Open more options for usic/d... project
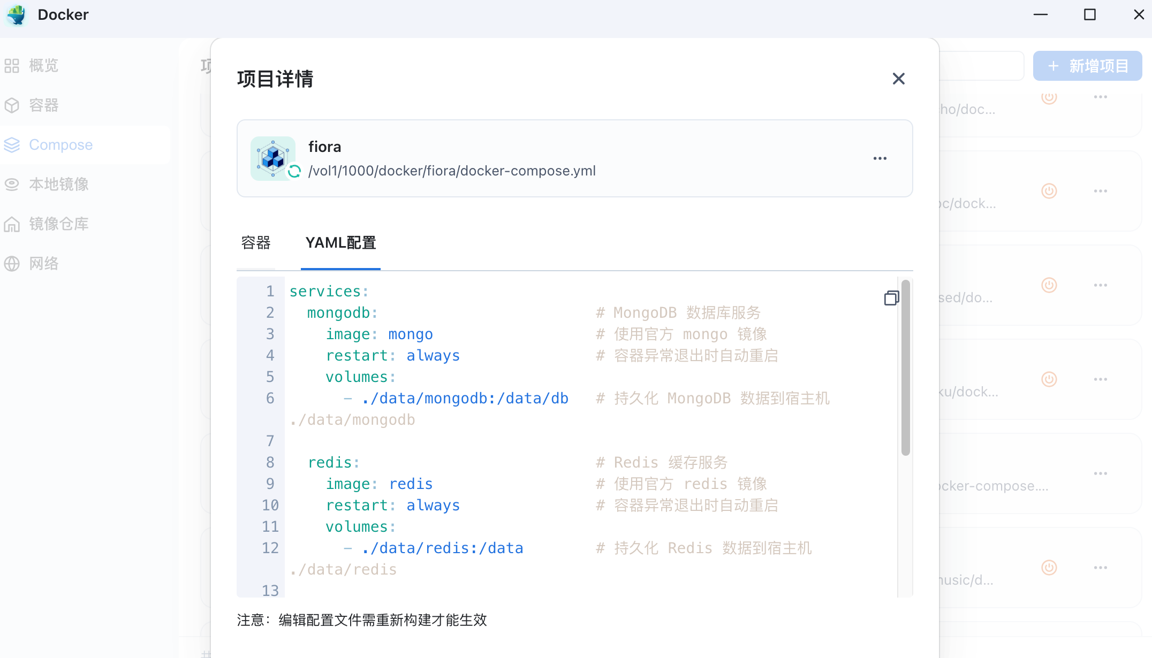Screen dimensions: 1152x658 1100,568
